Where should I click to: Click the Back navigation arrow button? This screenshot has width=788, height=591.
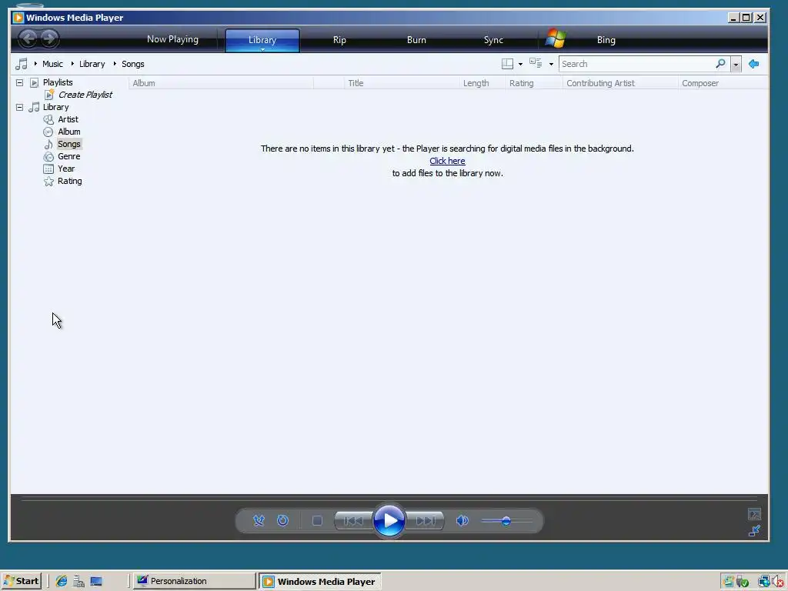pyautogui.click(x=28, y=38)
